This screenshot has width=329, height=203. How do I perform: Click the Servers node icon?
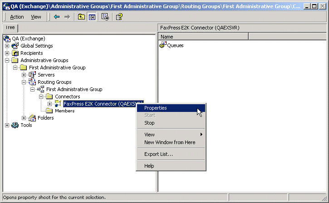[x=32, y=75]
